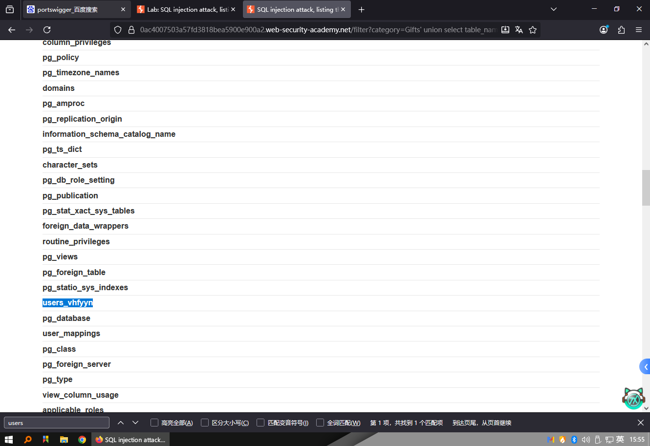650x446 pixels.
Task: Click the character_sets row
Action: click(x=321, y=165)
